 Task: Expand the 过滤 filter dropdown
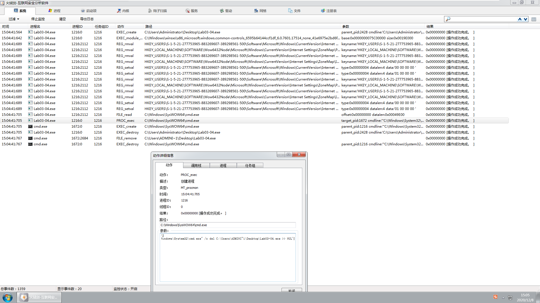(14, 19)
